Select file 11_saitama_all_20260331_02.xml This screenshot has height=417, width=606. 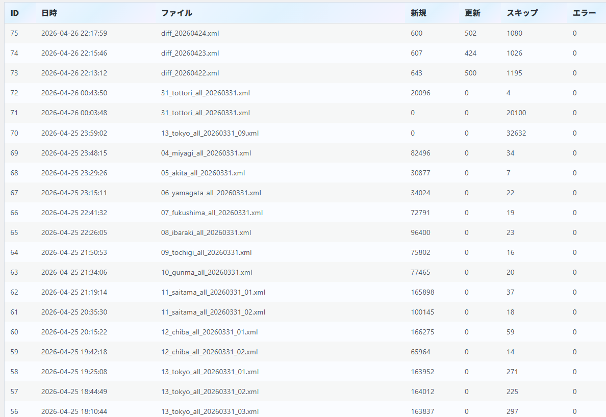213,312
